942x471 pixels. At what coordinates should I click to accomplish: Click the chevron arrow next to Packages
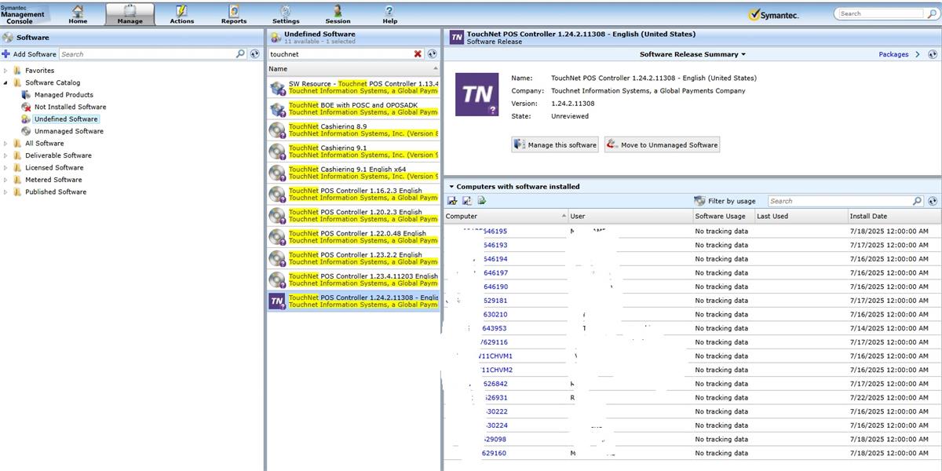918,54
